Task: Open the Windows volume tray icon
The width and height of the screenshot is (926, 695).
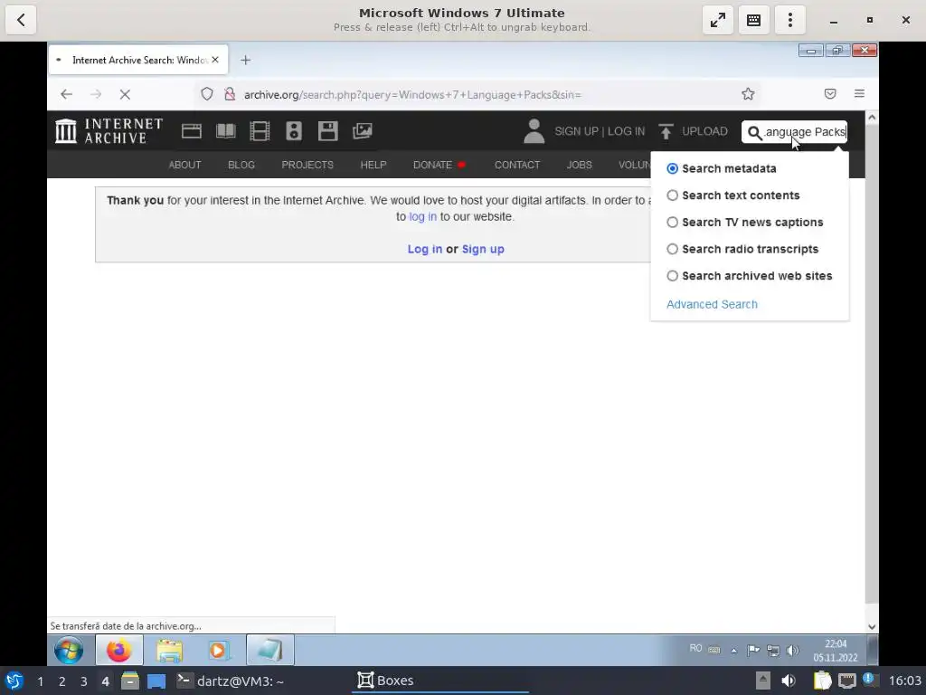Action: point(792,651)
